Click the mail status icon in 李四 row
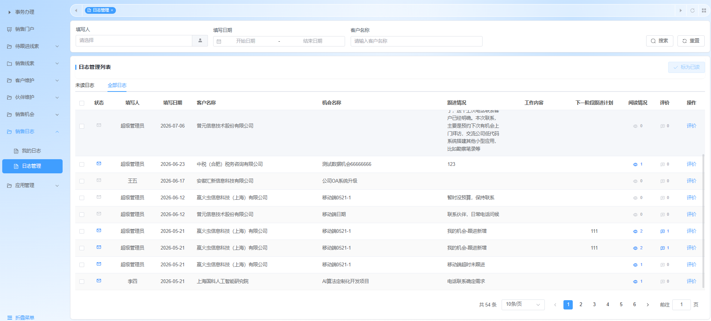 [x=99, y=281]
